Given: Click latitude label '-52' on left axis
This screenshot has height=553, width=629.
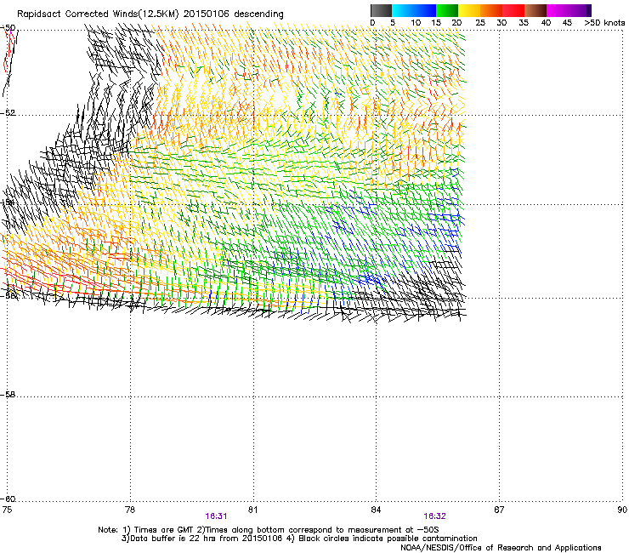Looking at the screenshot, I should [x=8, y=112].
